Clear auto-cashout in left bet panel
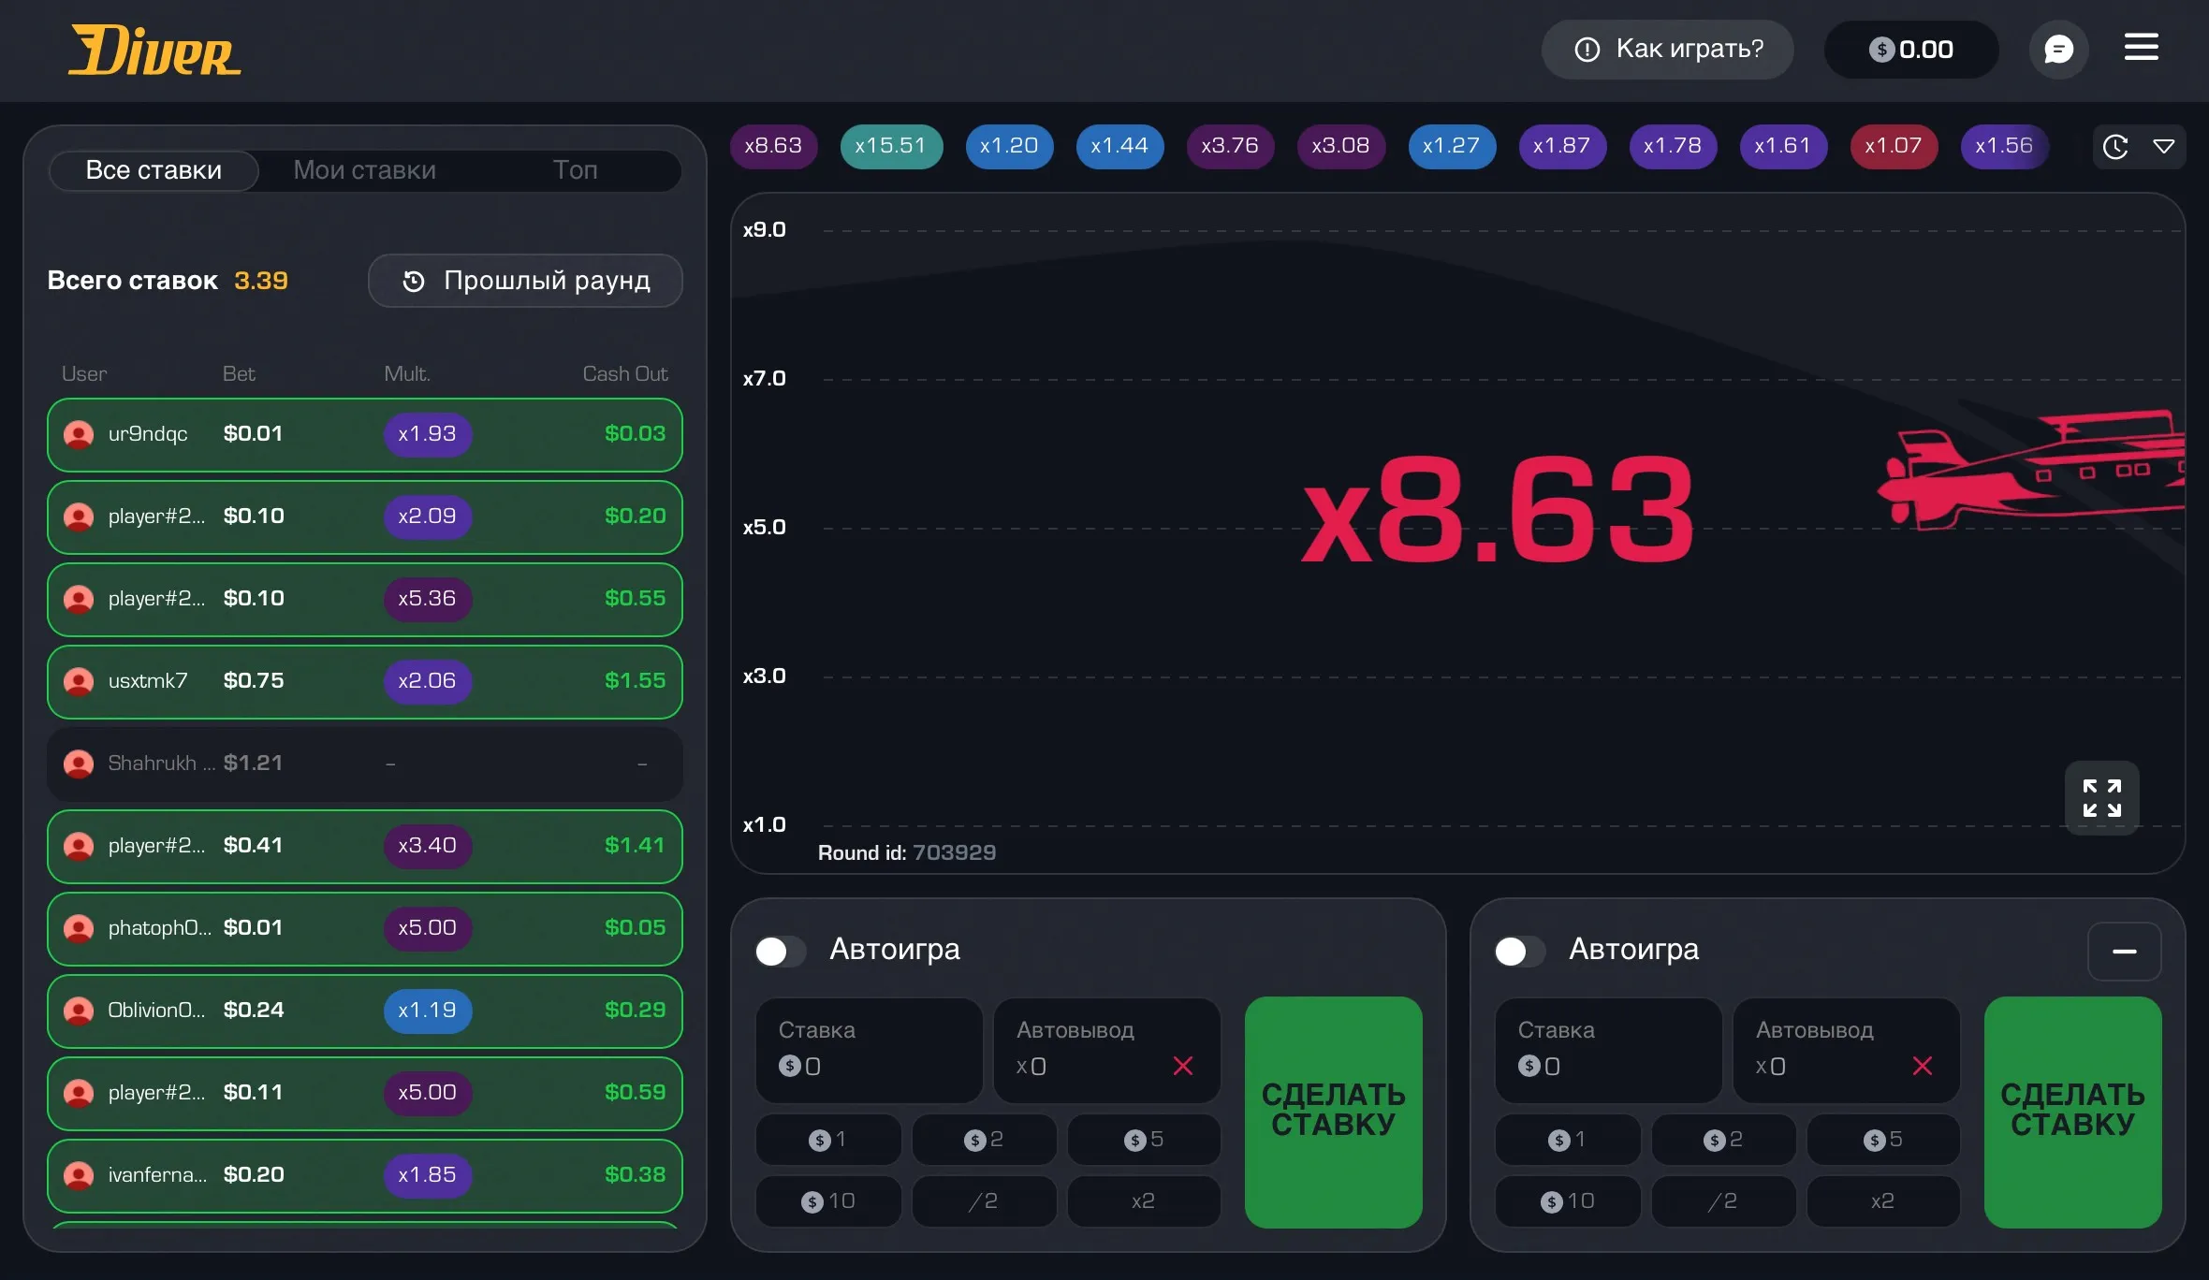This screenshot has width=2209, height=1280. (1183, 1066)
